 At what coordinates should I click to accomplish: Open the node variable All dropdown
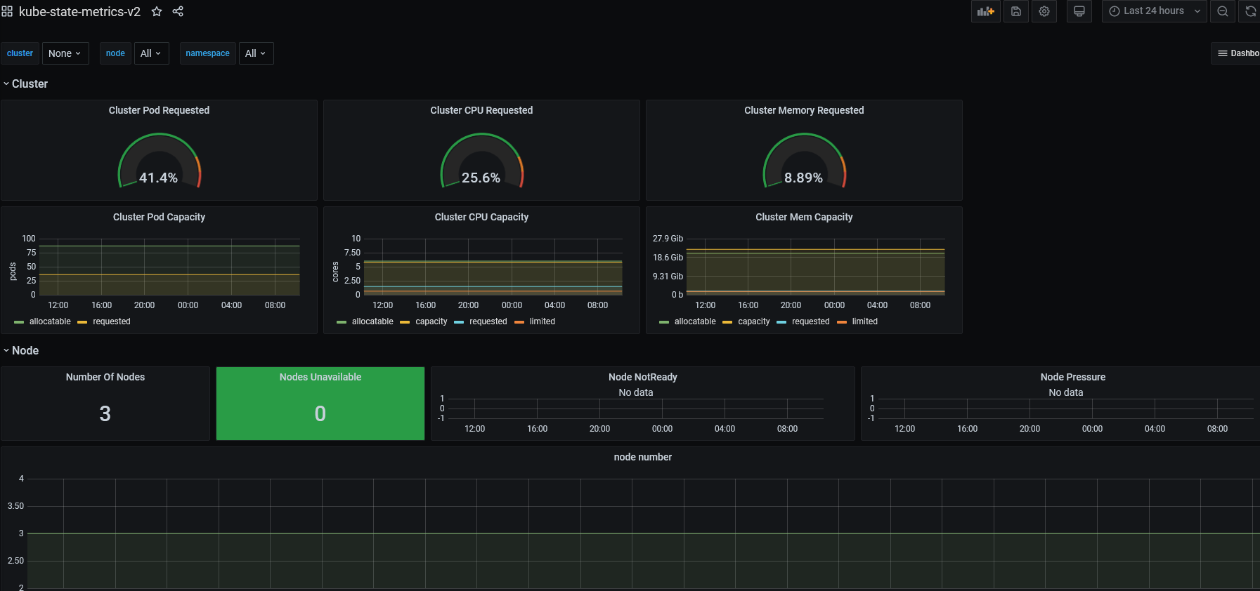point(151,53)
